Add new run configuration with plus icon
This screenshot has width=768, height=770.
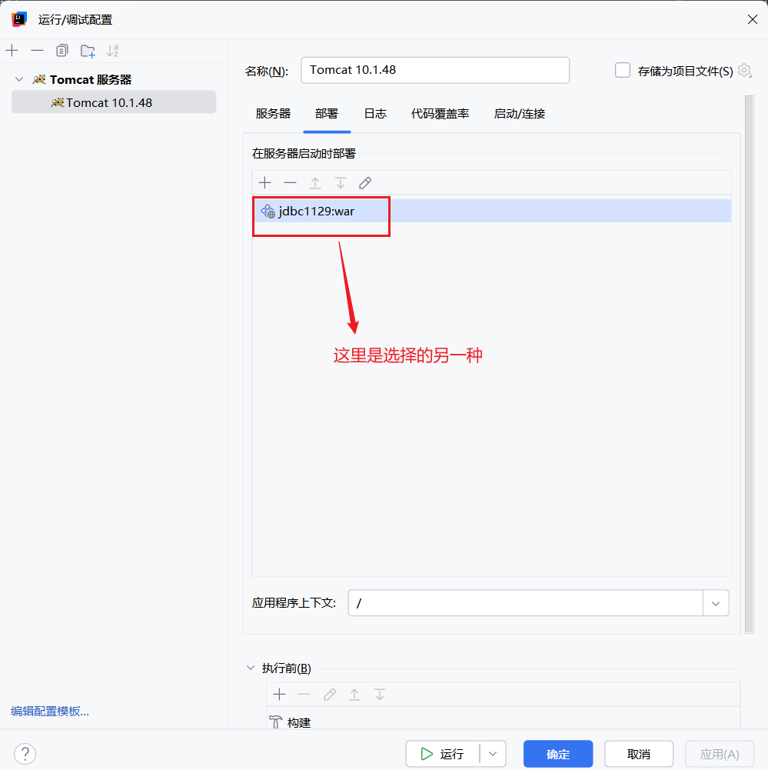pos(12,51)
